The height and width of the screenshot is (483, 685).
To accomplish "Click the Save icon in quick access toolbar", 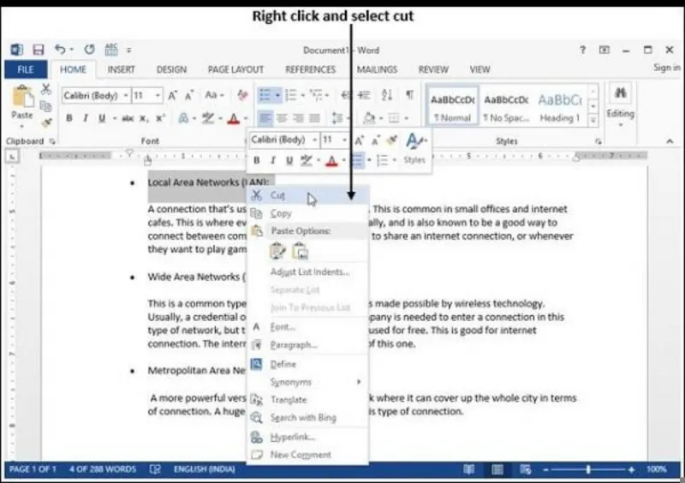I will click(39, 50).
